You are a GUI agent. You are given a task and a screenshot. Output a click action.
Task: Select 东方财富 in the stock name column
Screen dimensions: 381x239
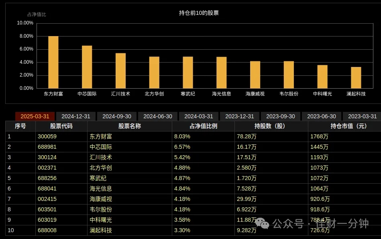(x=101, y=136)
